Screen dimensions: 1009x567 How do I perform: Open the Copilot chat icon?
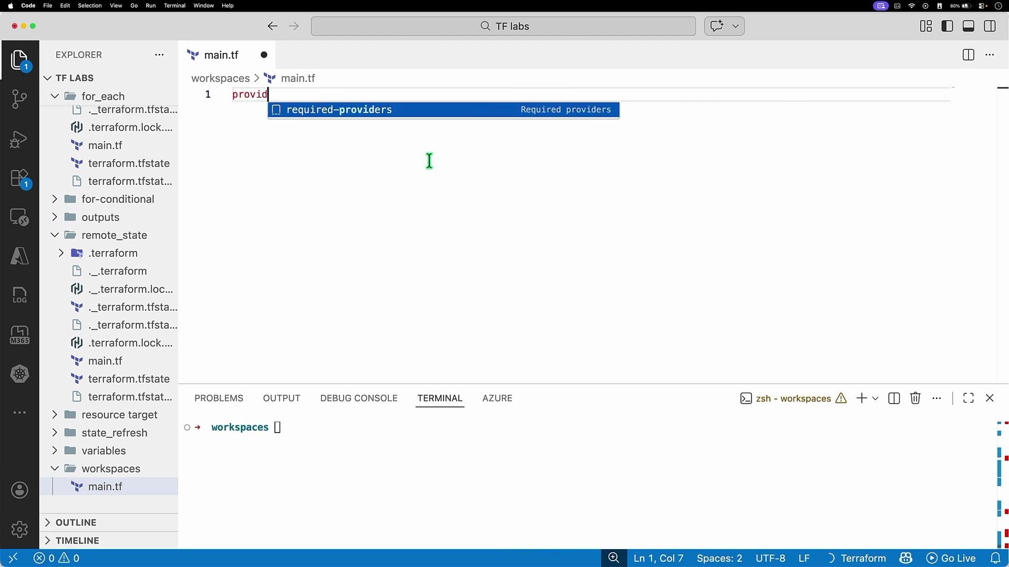coord(717,26)
